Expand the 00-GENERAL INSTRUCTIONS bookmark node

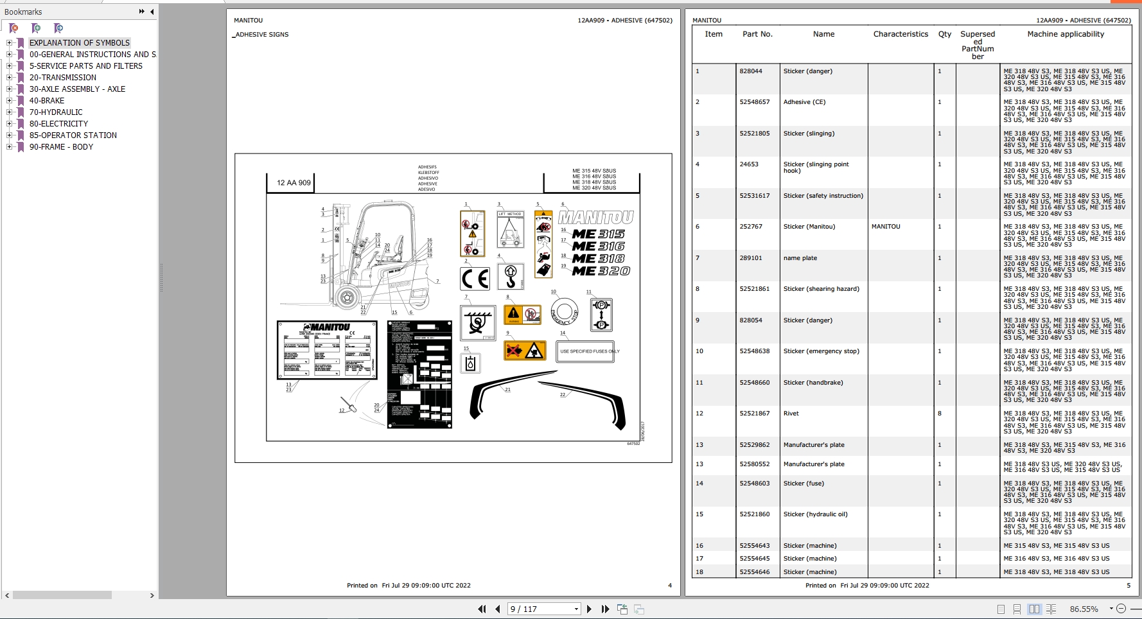[9, 55]
